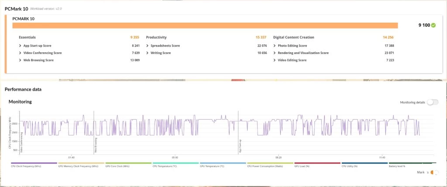Click the 05:00 time axis label
447x187 pixels.
point(175,157)
